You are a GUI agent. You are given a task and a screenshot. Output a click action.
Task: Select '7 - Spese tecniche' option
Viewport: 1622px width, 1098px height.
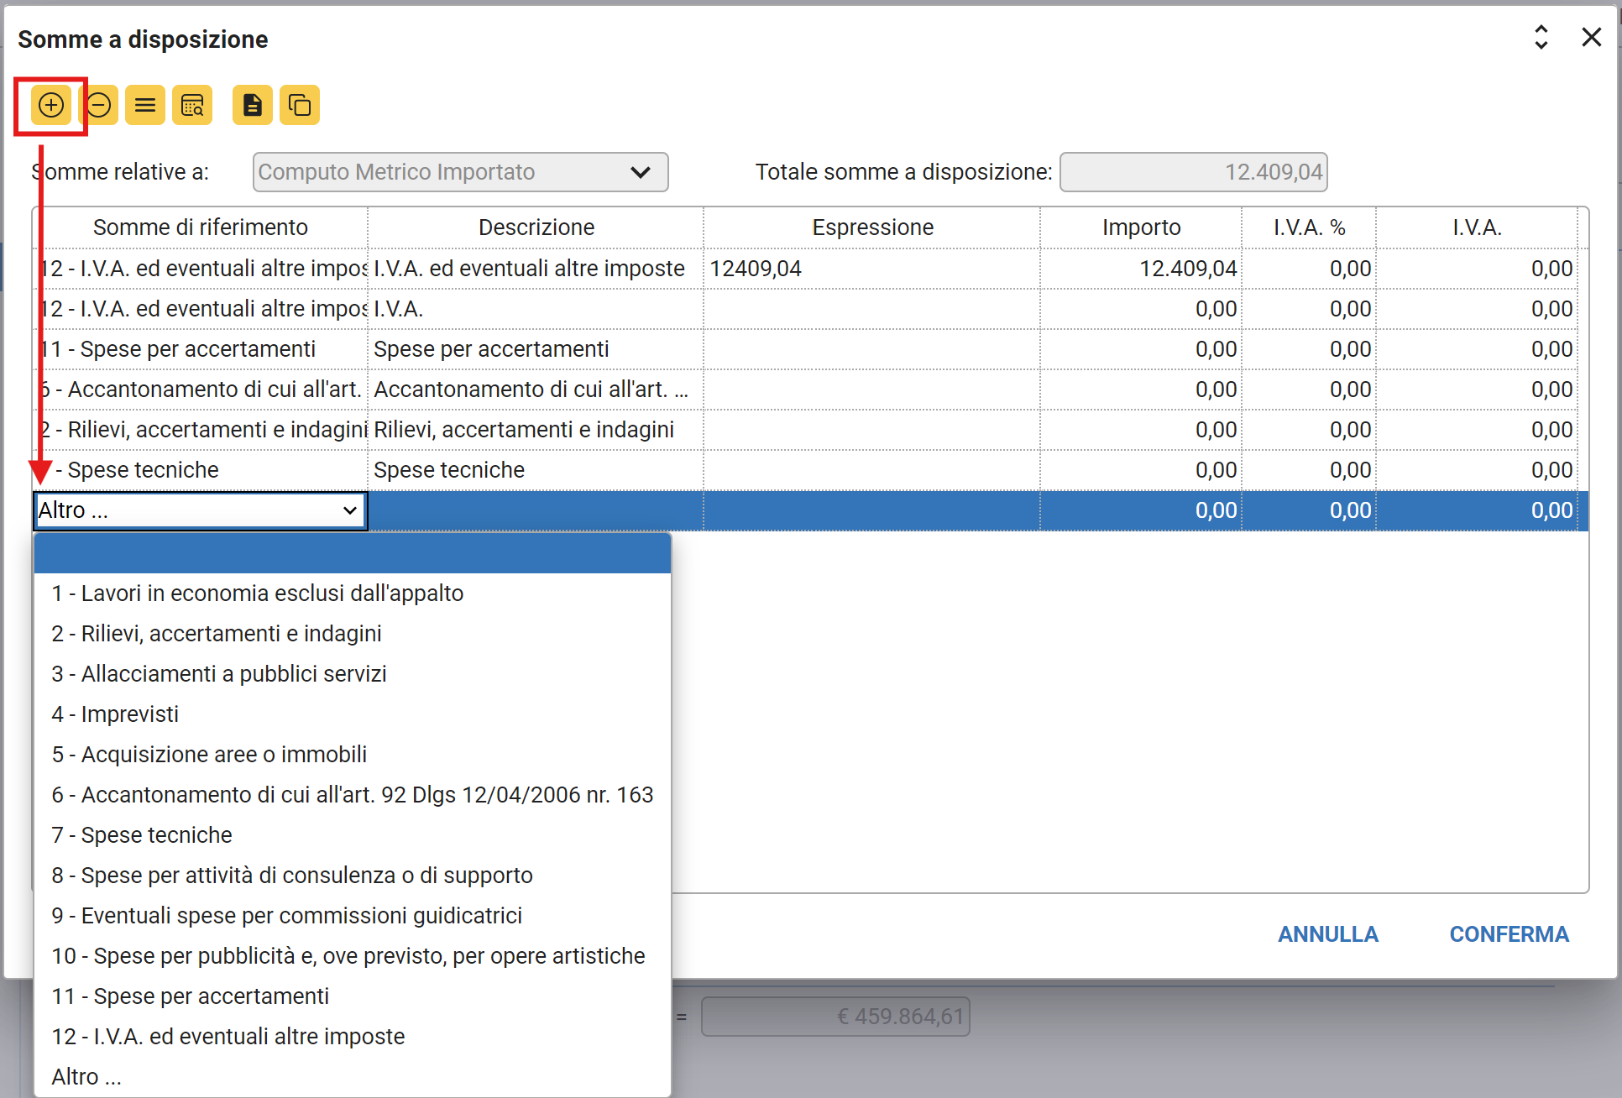142,835
